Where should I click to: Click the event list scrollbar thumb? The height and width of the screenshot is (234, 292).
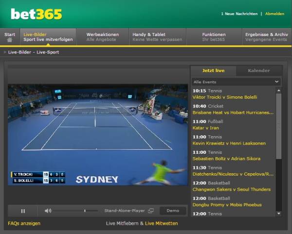[279, 126]
